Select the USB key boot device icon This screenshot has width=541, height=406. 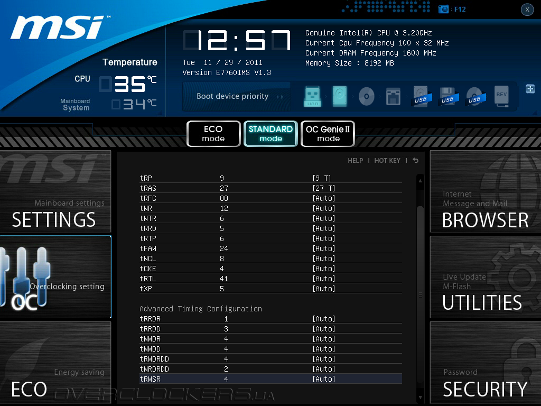(313, 96)
